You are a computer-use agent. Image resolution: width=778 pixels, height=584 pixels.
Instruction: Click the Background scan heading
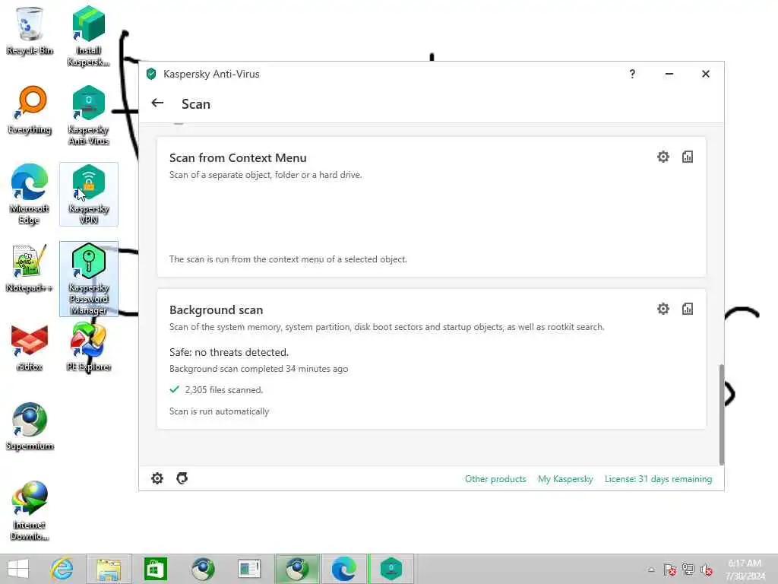(x=216, y=310)
